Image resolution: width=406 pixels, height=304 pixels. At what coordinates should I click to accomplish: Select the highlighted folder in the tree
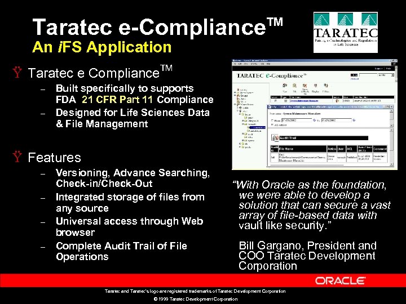coord(257,127)
